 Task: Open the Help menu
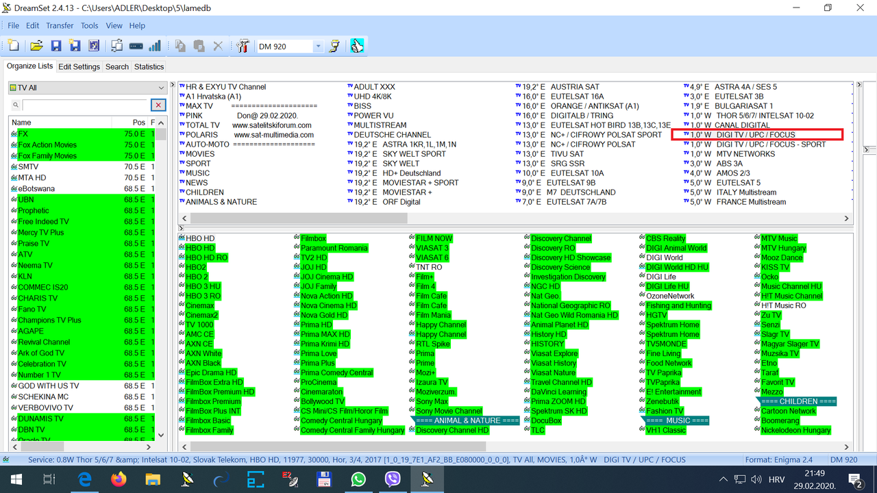137,25
